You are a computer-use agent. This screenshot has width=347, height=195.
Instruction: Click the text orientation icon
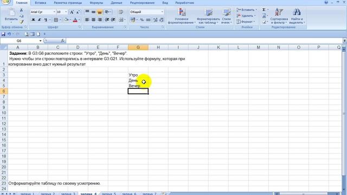[x=107, y=12]
